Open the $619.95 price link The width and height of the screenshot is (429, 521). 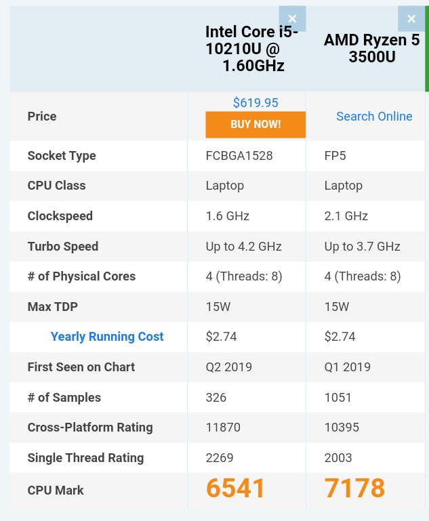pyautogui.click(x=256, y=103)
